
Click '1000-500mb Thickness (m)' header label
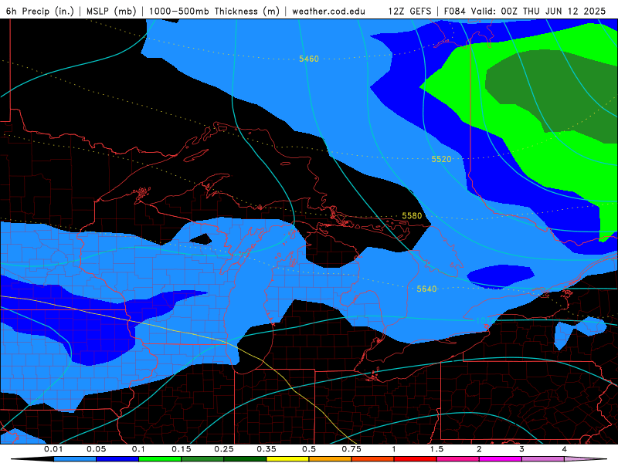(214, 11)
